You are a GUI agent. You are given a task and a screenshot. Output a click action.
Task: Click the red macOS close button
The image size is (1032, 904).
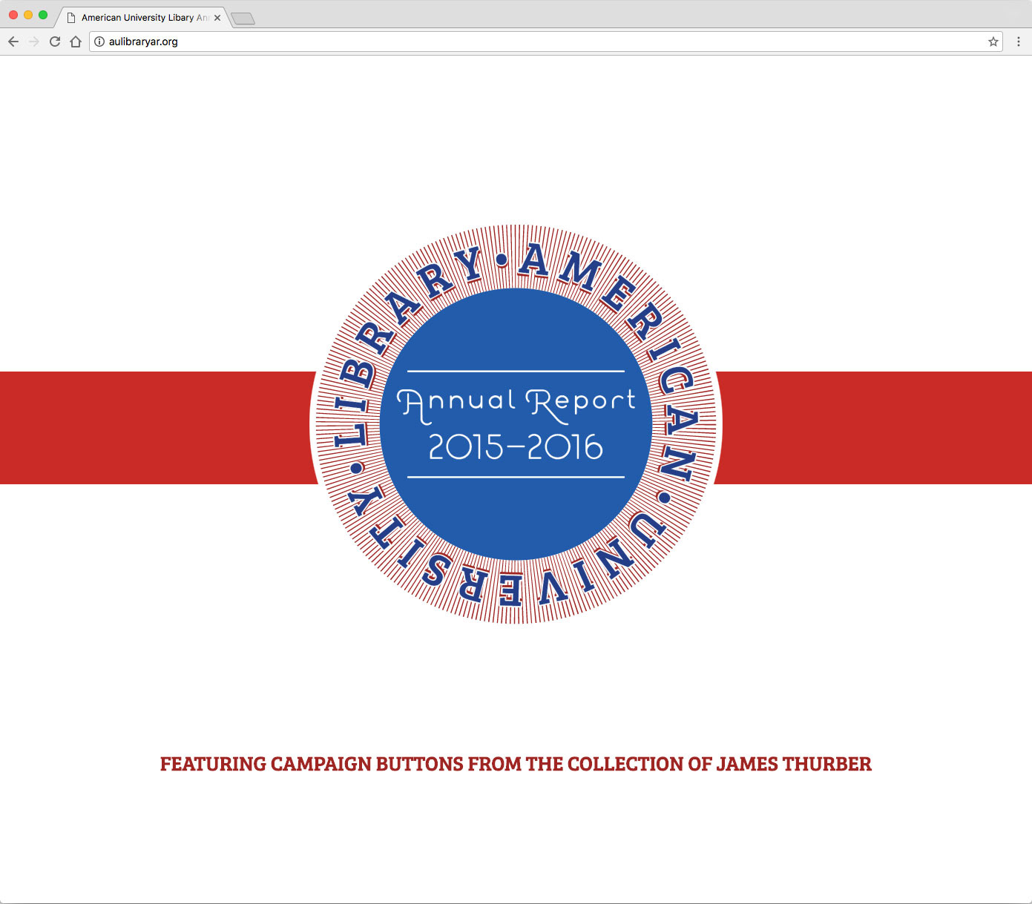[13, 15]
